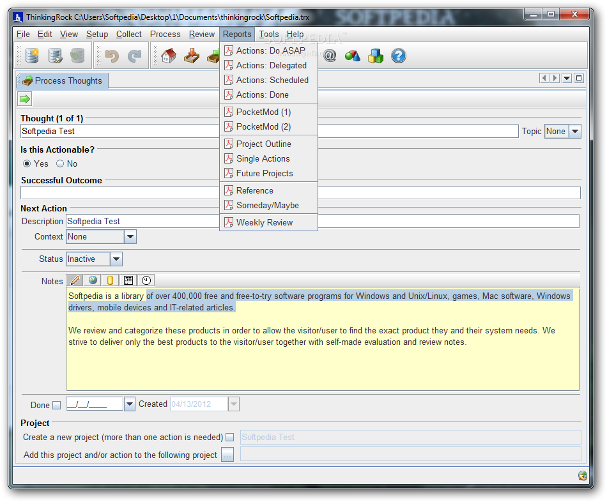Image resolution: width=607 pixels, height=502 pixels.
Task: Click the status bar icon at bottom right
Action: click(x=582, y=475)
